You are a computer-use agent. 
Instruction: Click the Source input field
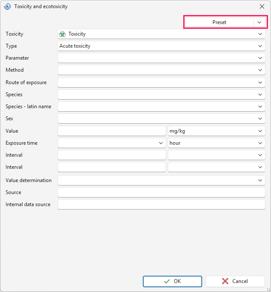[x=161, y=192]
